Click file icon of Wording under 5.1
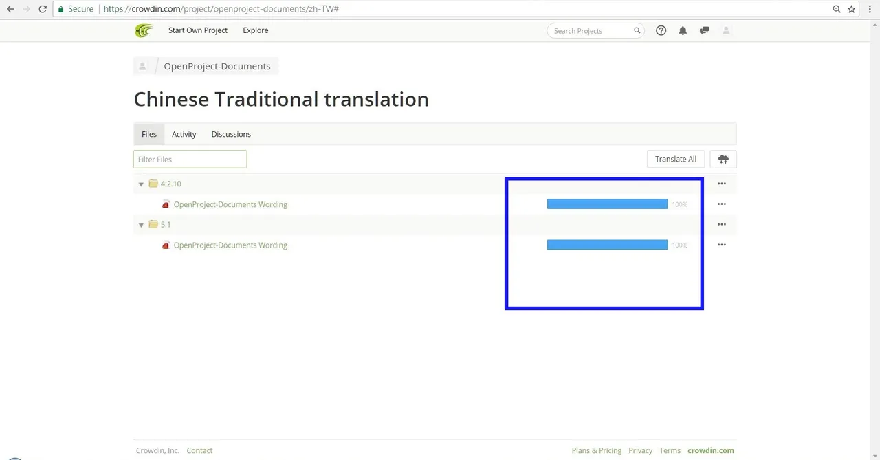 click(x=166, y=245)
